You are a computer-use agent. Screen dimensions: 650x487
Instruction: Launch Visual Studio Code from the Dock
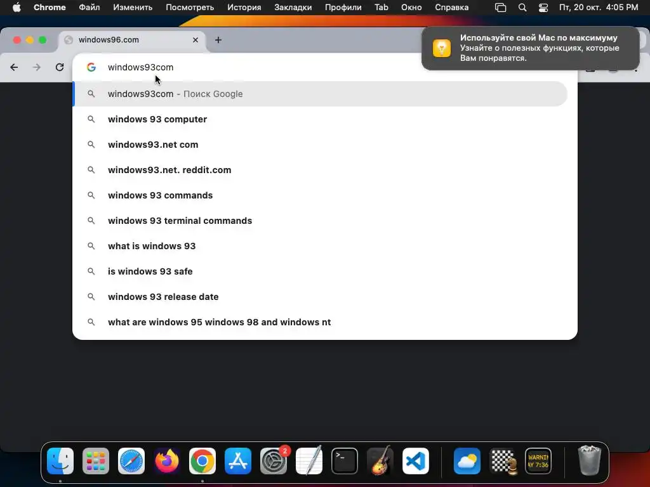tap(416, 461)
